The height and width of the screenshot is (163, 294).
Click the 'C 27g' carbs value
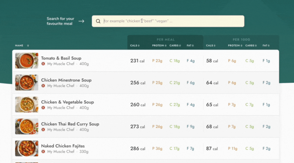coord(174,105)
